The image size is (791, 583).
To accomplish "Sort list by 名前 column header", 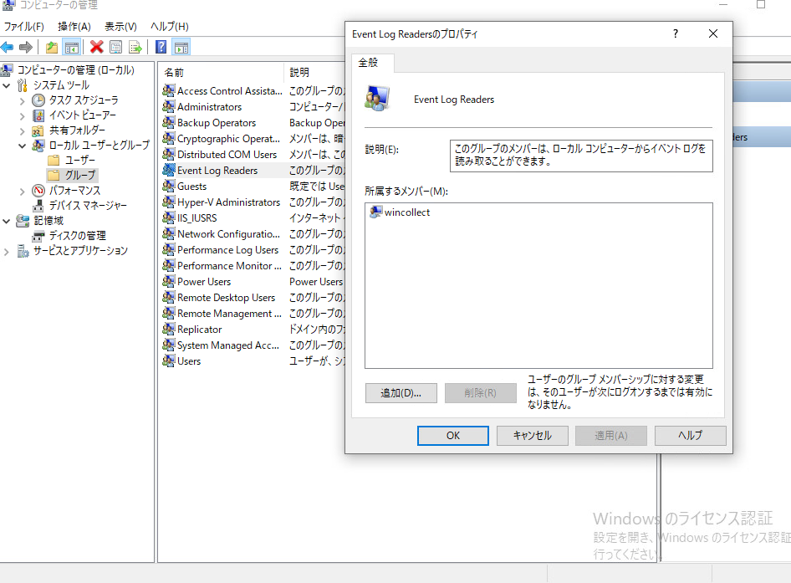I will (221, 72).
